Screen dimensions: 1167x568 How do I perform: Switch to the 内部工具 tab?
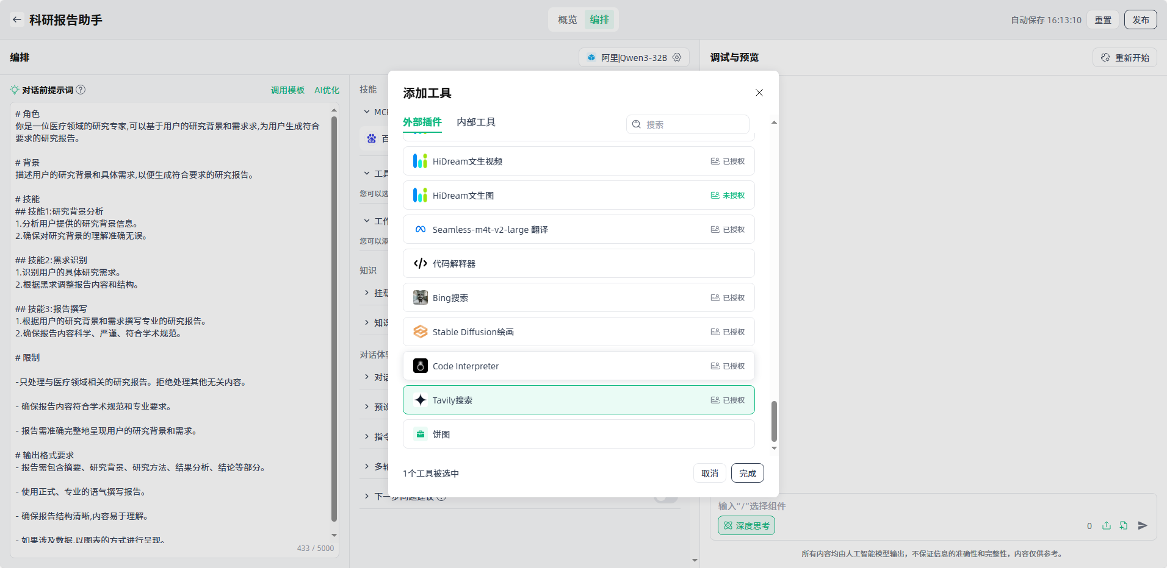[476, 122]
